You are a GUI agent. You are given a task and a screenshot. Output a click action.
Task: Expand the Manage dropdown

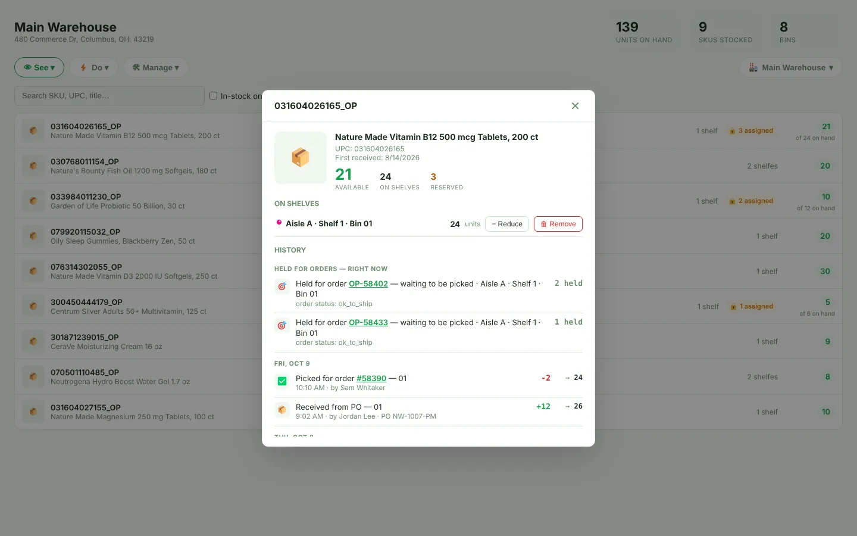pyautogui.click(x=155, y=67)
